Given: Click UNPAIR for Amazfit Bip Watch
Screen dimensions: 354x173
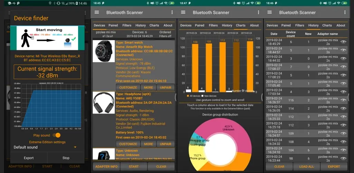Looking at the screenshot, I should [x=166, y=88].
